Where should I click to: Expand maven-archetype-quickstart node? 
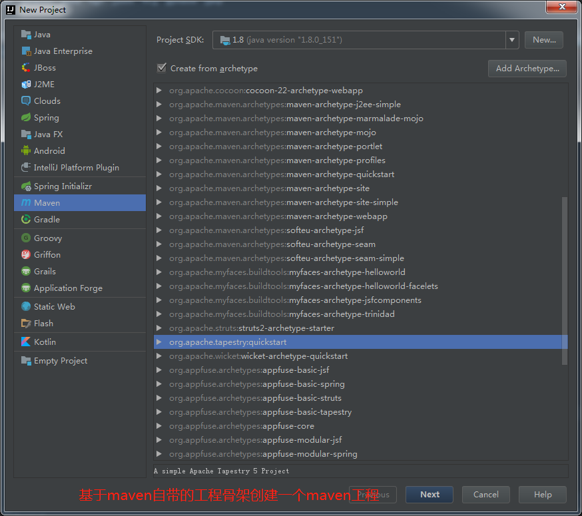point(159,174)
